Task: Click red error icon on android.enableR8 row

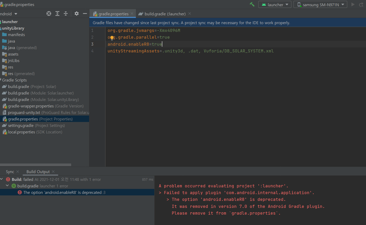Action: click(20, 192)
